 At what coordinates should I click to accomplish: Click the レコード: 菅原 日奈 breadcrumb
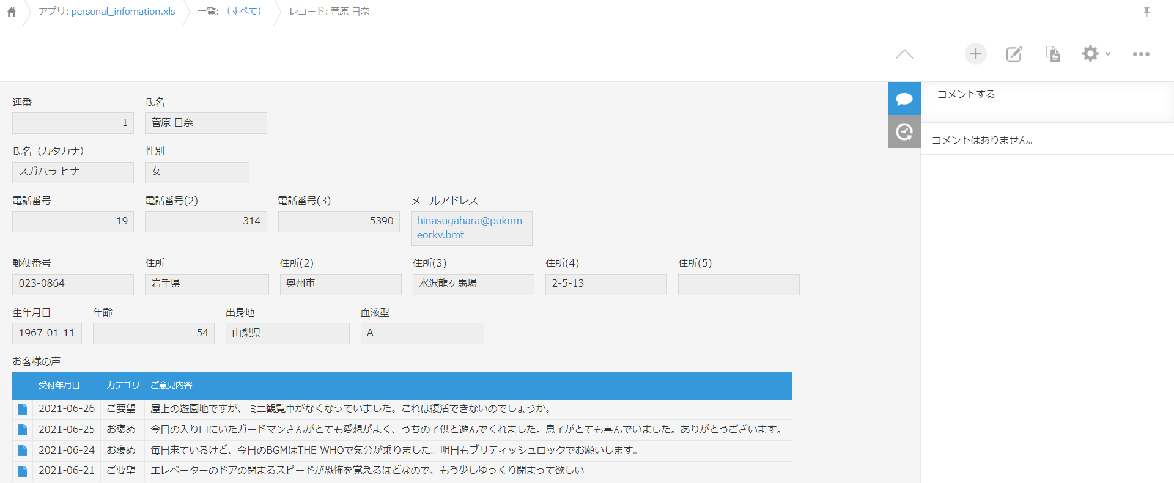pyautogui.click(x=330, y=12)
